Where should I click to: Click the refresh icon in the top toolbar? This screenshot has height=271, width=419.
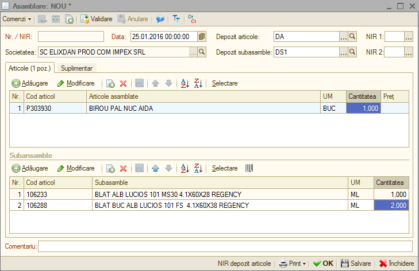tap(56, 19)
